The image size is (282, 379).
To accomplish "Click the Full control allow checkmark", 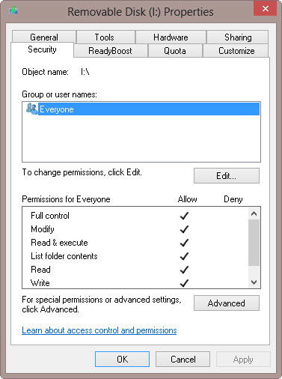I will pyautogui.click(x=184, y=216).
